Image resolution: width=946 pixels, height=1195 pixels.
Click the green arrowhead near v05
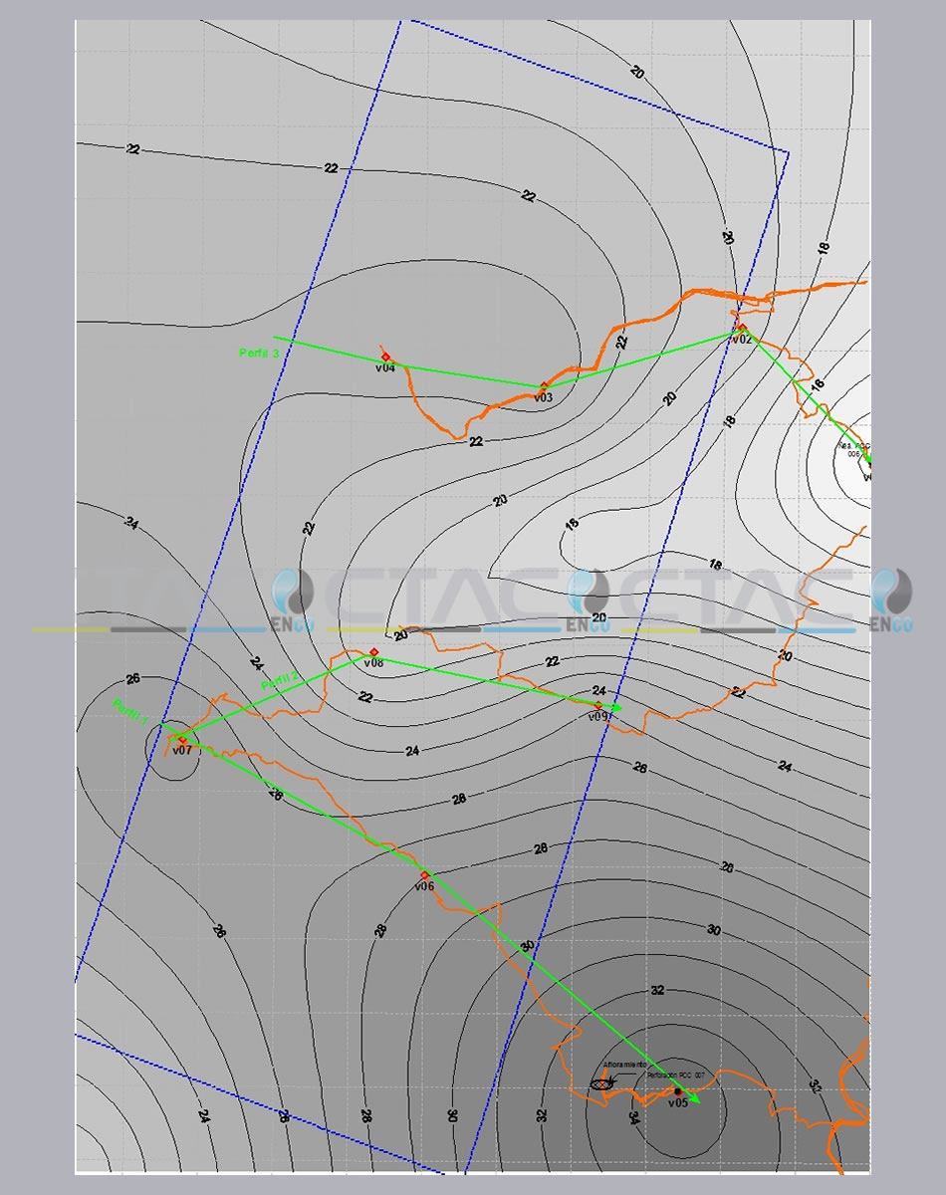(695, 1100)
